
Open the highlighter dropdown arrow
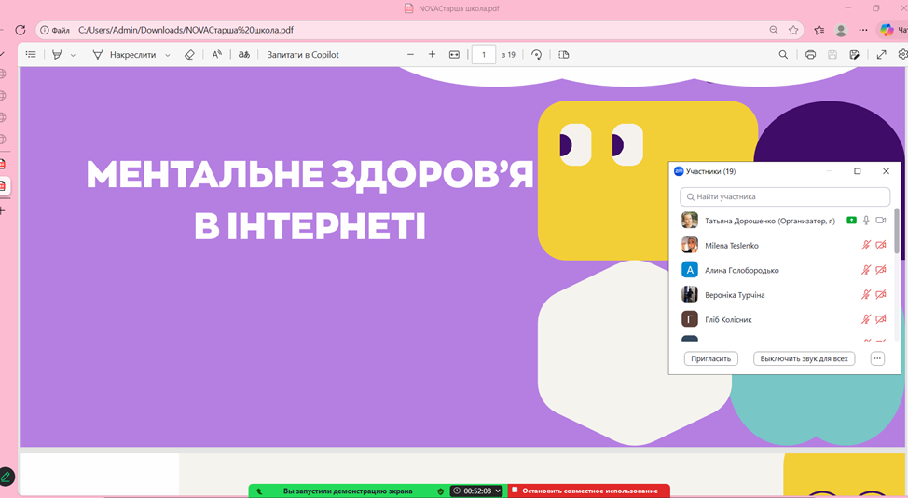click(x=73, y=55)
